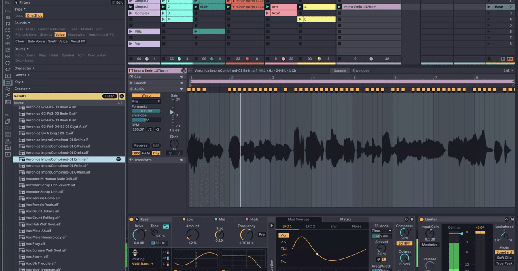Click the Clear button in Results
Image resolution: width=518 pixels, height=271 pixels.
[x=109, y=96]
